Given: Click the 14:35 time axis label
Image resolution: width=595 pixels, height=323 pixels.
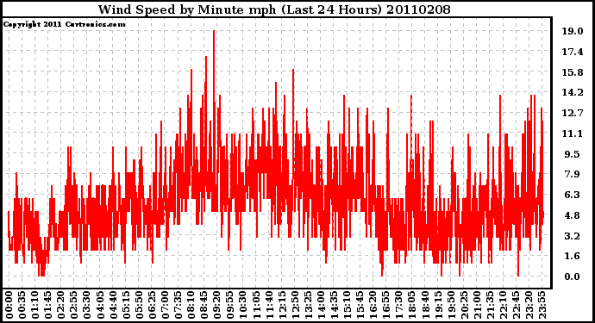Looking at the screenshot, I should coord(335,305).
